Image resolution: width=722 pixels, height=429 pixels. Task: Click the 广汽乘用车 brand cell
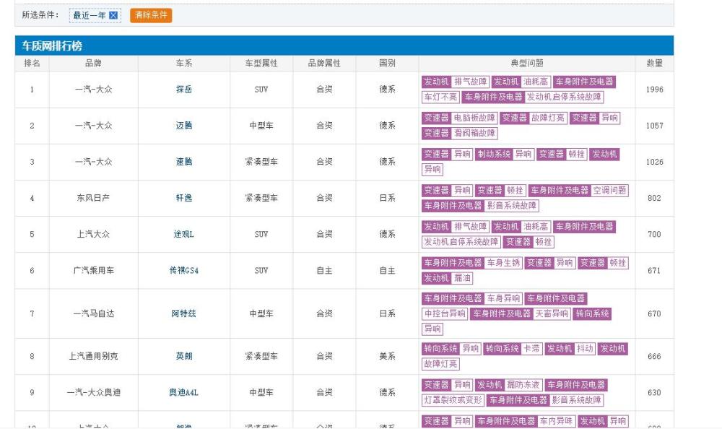pos(93,271)
